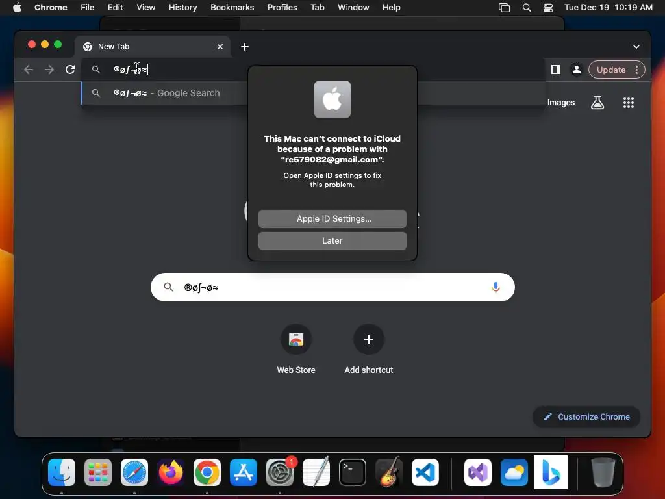Open Terminal from the Dock
665x499 pixels.
coord(353,472)
